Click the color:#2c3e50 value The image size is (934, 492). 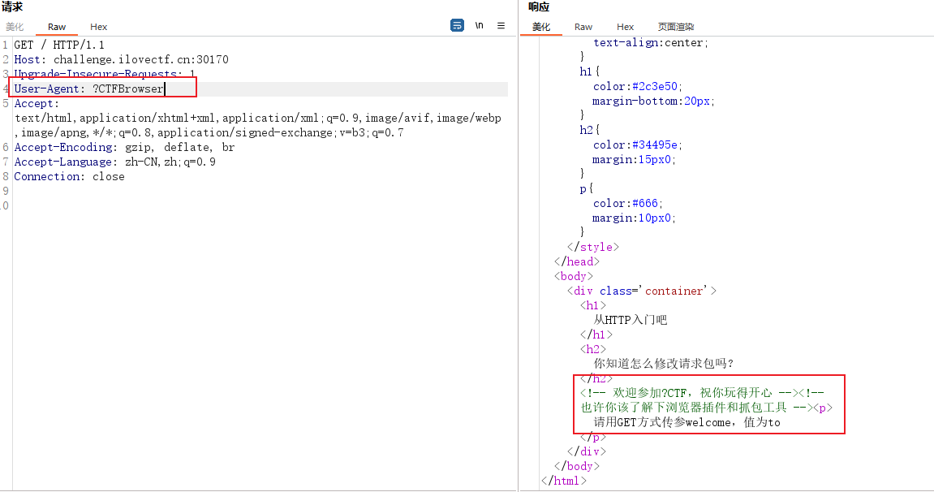655,86
